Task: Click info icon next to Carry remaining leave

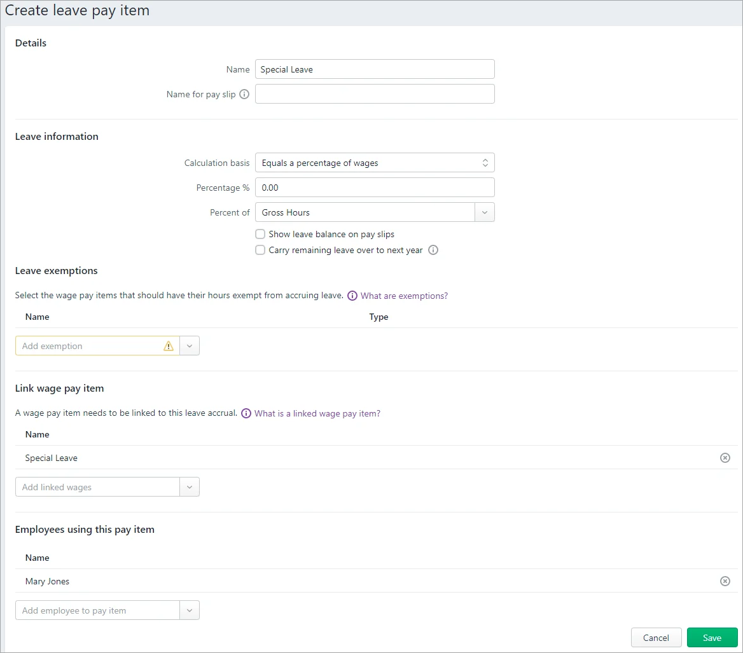Action: click(433, 250)
